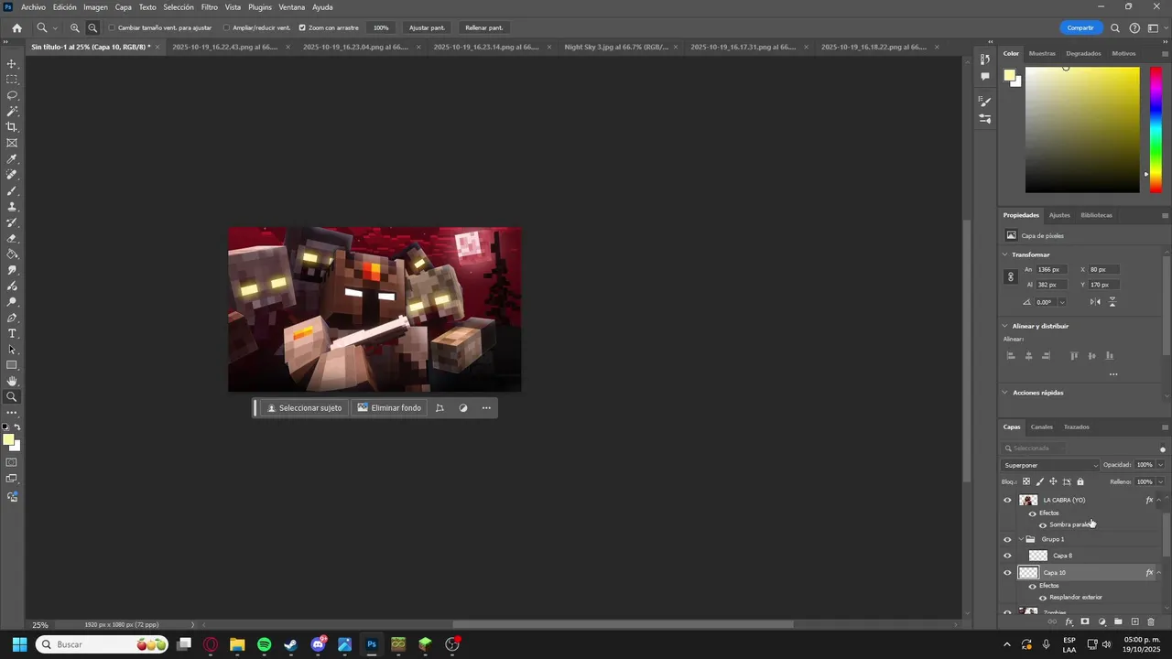Hide the LA CABRA (YO) layer

pyautogui.click(x=1008, y=500)
